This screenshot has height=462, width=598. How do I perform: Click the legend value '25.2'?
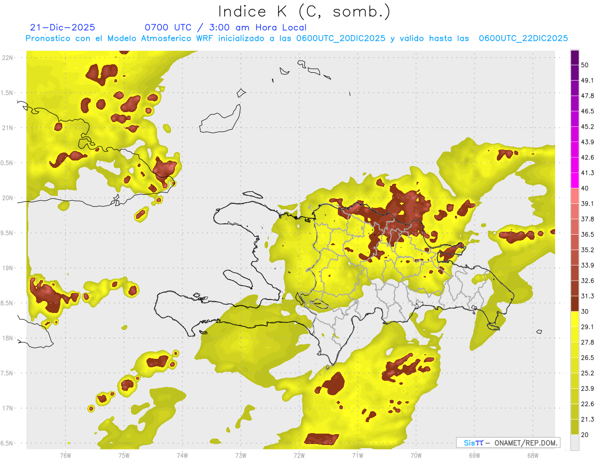tap(588, 373)
